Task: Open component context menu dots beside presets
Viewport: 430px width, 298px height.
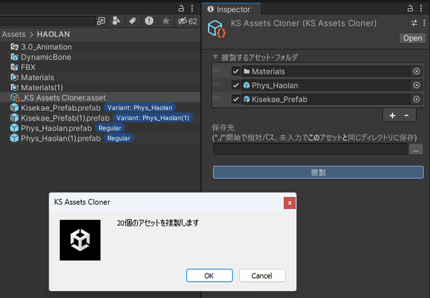Action: pyautogui.click(x=424, y=23)
